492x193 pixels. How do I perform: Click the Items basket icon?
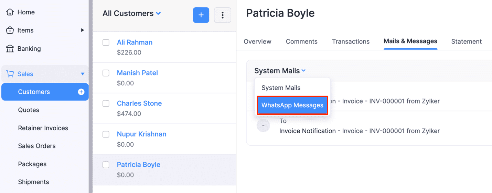coord(10,31)
